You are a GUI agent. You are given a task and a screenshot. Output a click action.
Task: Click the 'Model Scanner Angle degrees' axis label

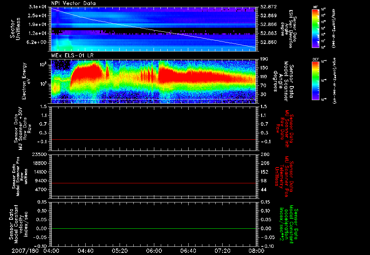click(x=283, y=81)
